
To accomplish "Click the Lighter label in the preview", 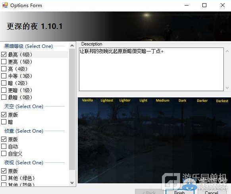I will coord(125,101).
